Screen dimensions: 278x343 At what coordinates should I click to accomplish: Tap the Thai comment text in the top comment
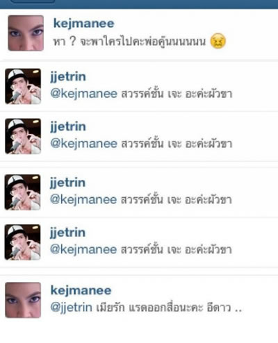129,42
